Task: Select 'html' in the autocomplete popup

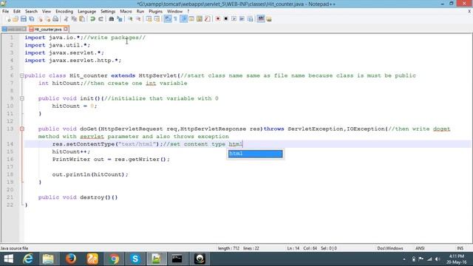Action: tap(255, 154)
